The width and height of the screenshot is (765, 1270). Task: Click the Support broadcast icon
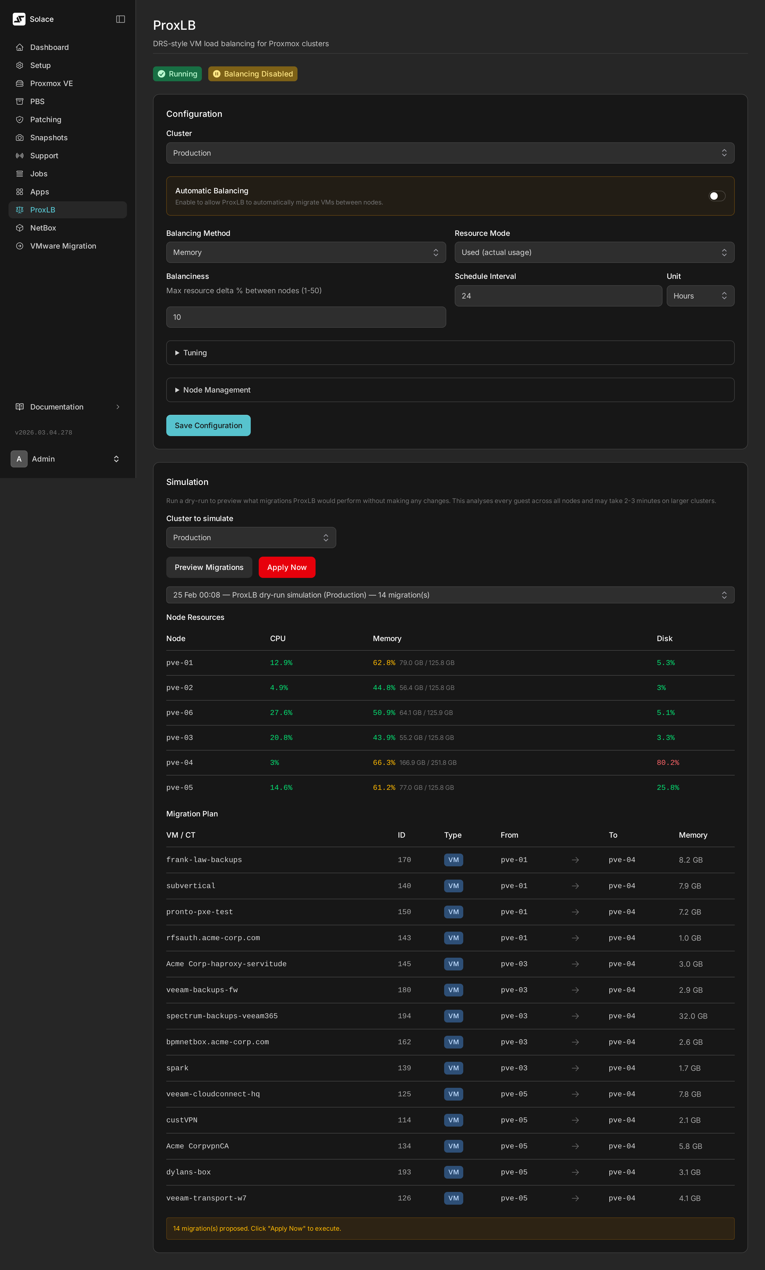(20, 156)
